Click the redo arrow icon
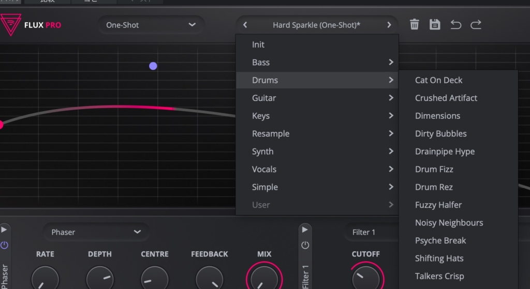Screen dimensions: 530x289 (476, 24)
